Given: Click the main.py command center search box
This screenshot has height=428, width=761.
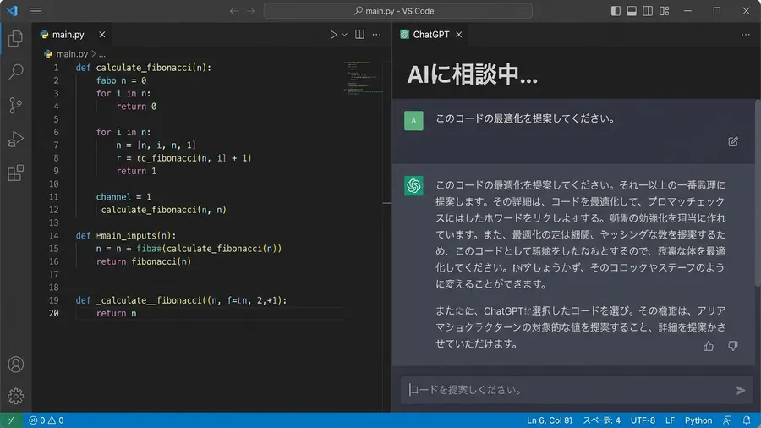Looking at the screenshot, I should point(397,11).
